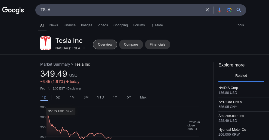Select the Financials chip
The width and height of the screenshot is (269, 140).
tap(157, 44)
